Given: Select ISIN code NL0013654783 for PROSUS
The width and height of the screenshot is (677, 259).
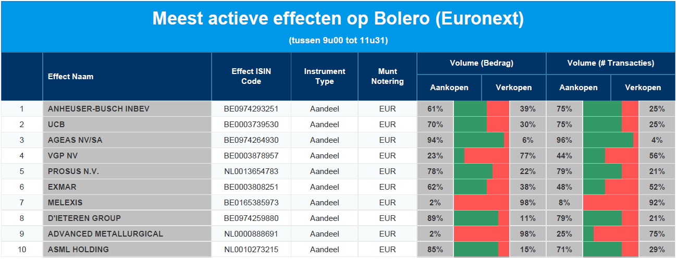Looking at the screenshot, I should [x=251, y=171].
